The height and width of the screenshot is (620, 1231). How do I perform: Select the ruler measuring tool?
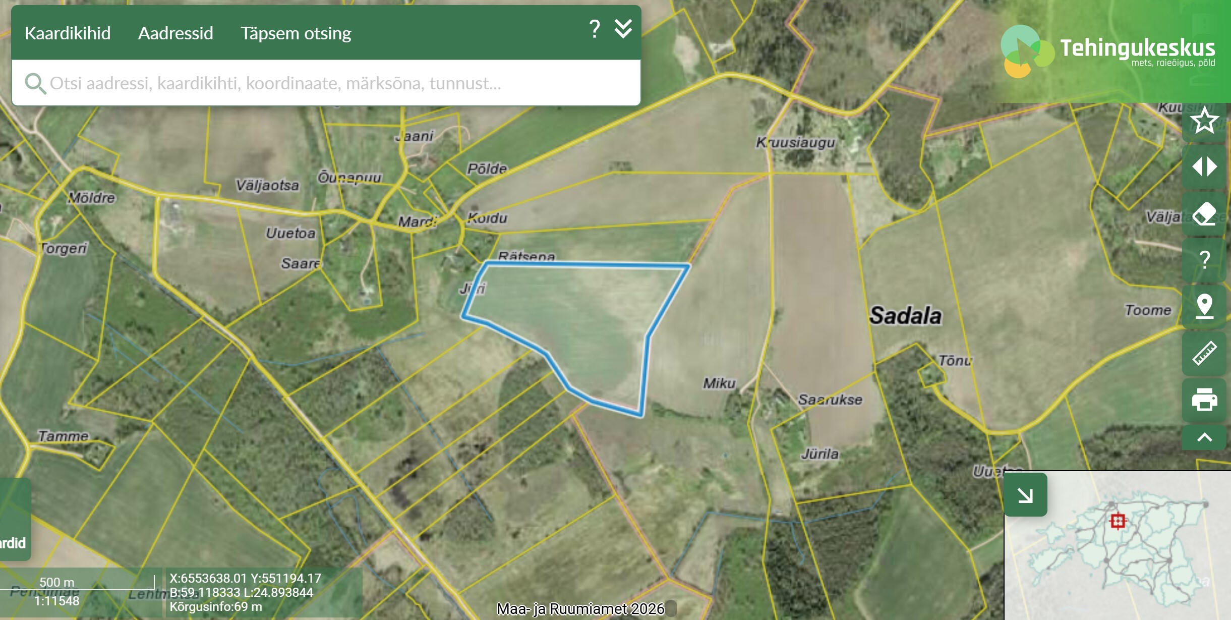(x=1204, y=353)
